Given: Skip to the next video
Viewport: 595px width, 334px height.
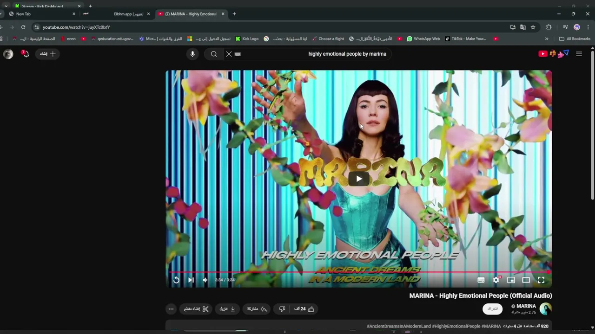Looking at the screenshot, I should pos(191,280).
